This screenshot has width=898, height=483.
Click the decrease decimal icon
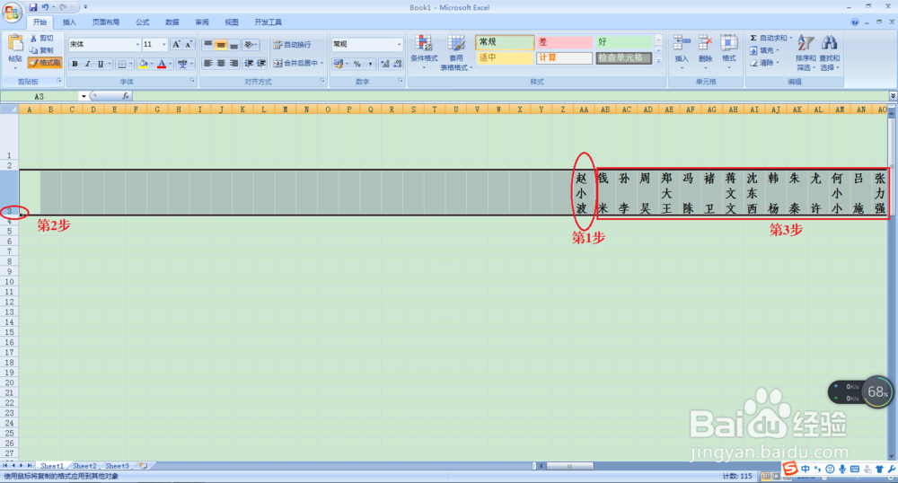coord(398,64)
